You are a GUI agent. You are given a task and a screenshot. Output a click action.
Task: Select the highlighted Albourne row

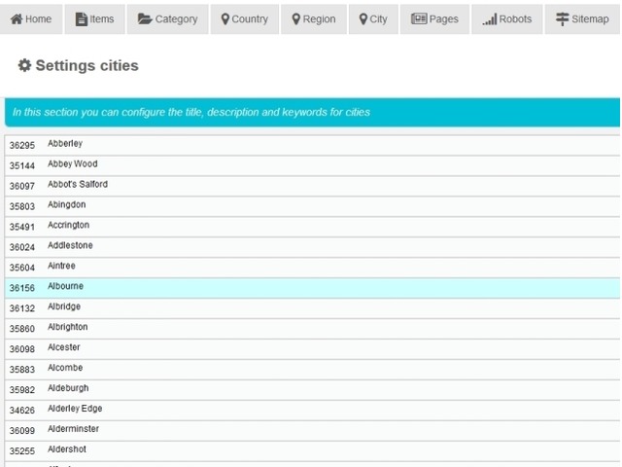65,287
